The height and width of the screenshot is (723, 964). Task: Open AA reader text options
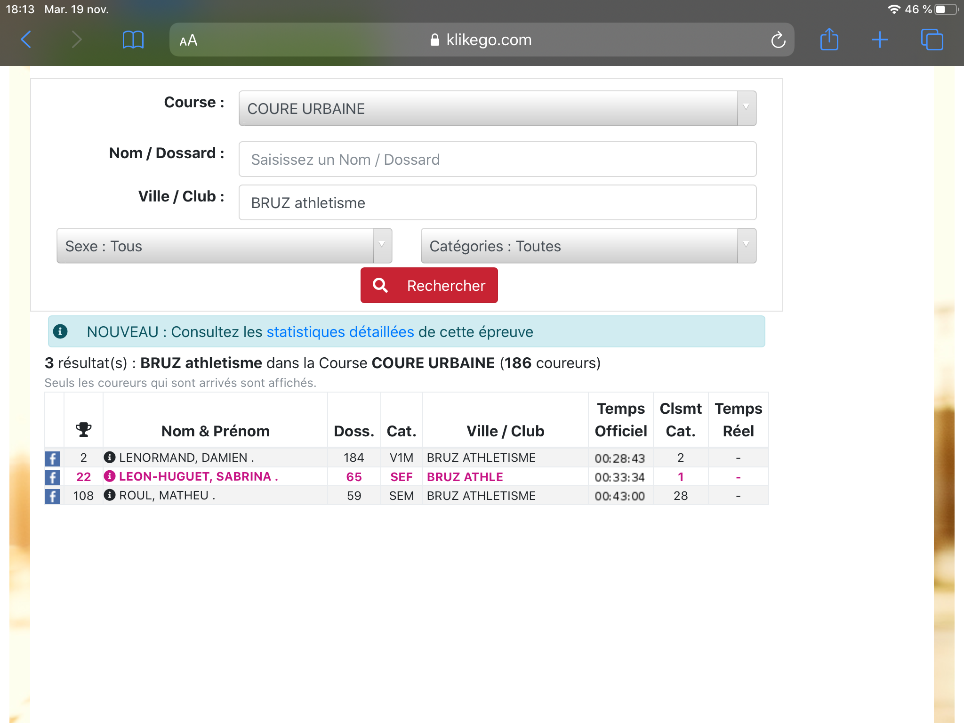tap(188, 40)
